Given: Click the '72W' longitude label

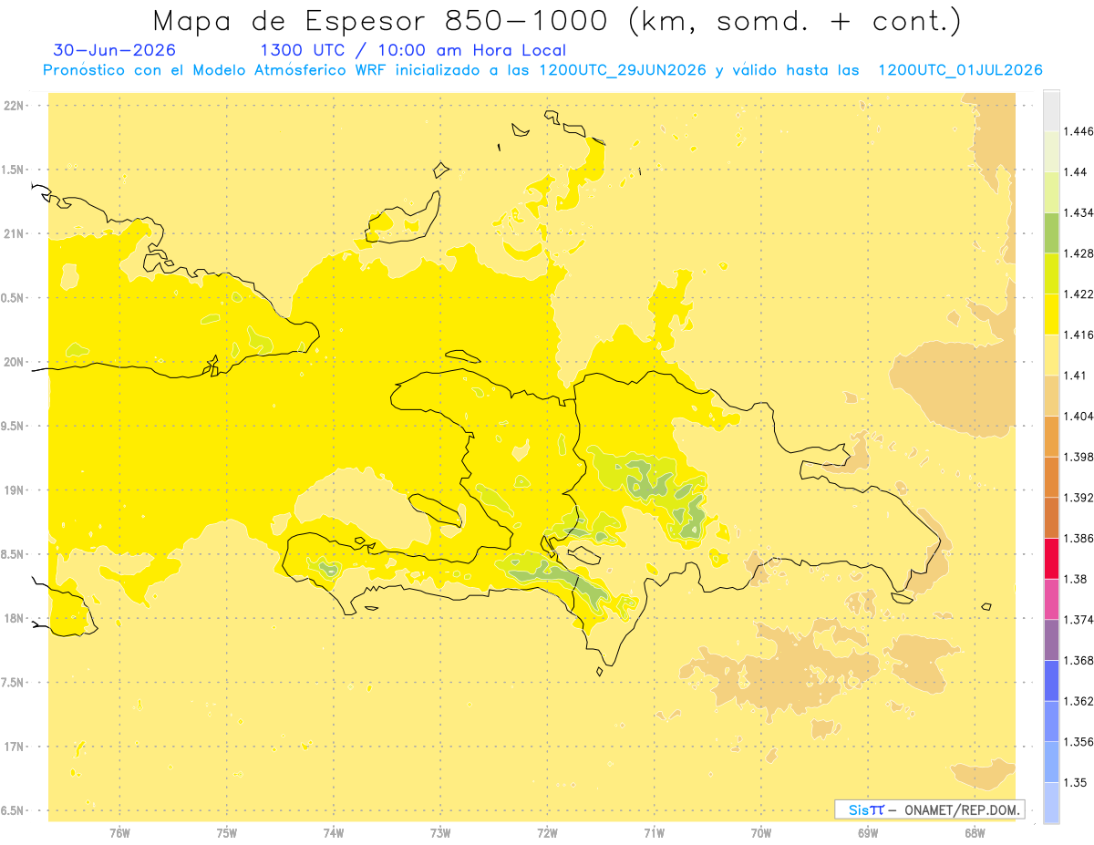Looking at the screenshot, I should point(547,834).
